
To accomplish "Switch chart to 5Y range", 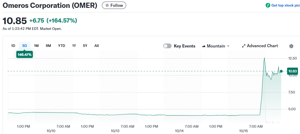I will click(85, 46).
